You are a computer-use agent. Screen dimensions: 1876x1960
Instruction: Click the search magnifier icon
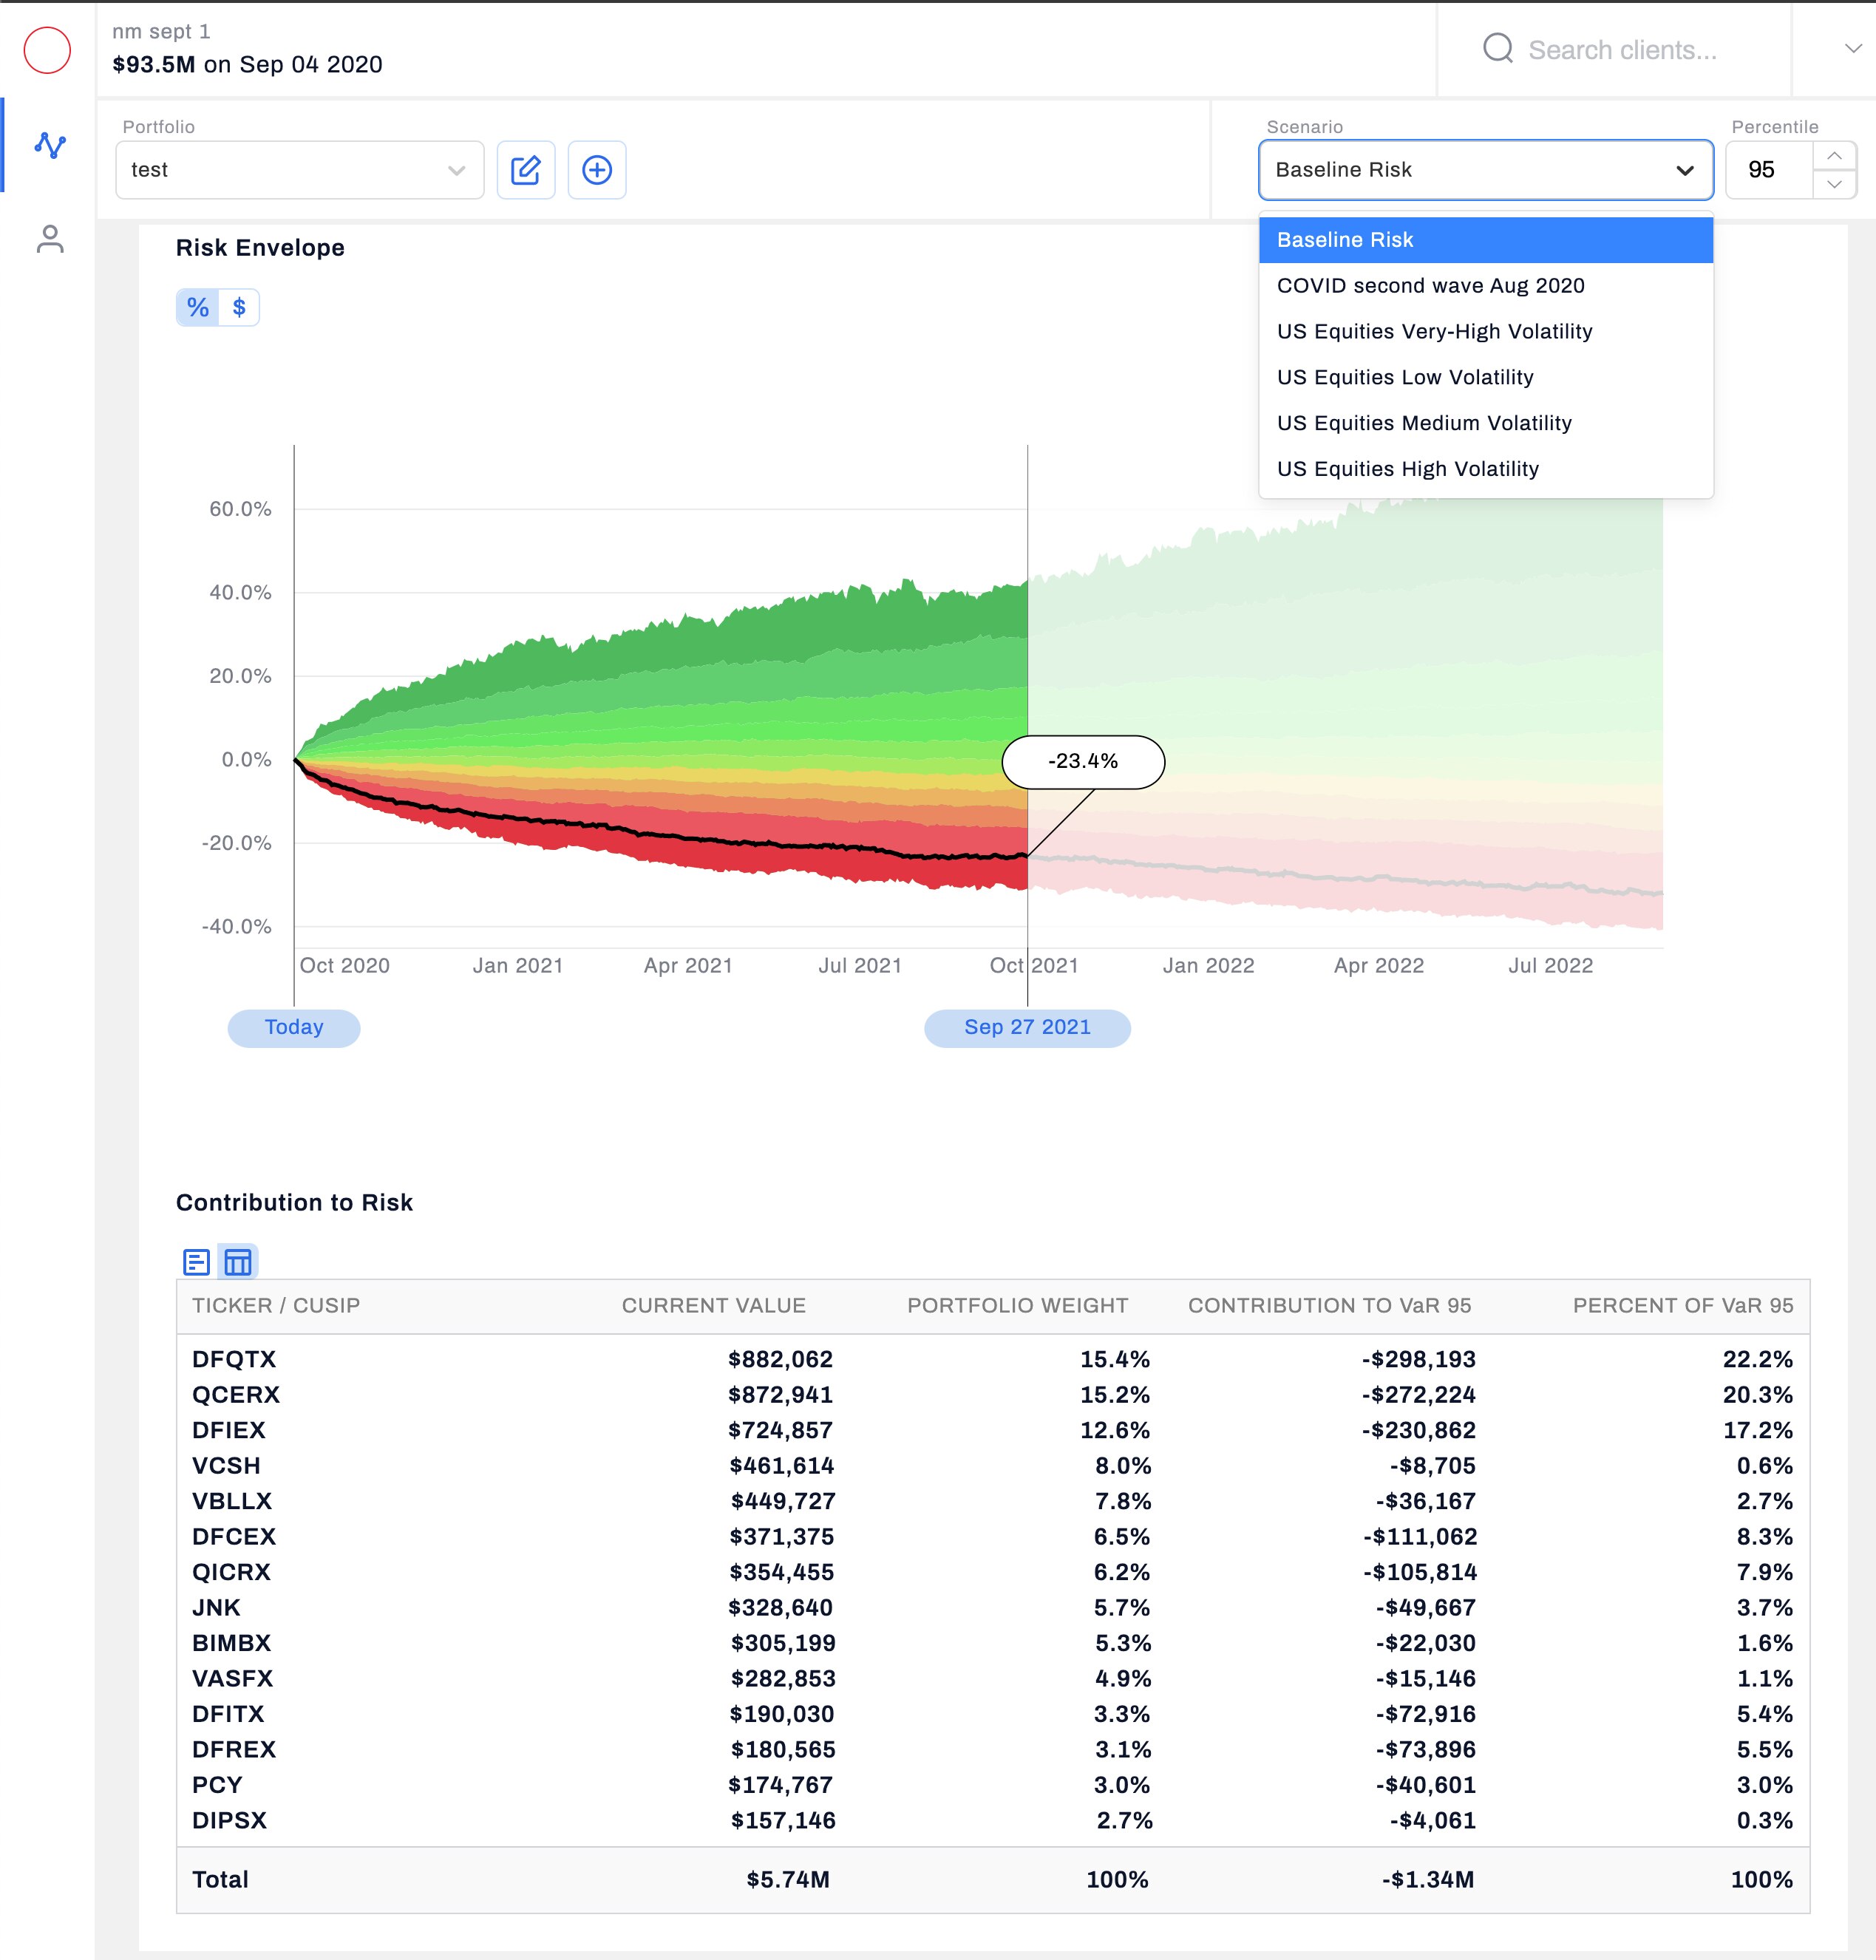[1497, 49]
